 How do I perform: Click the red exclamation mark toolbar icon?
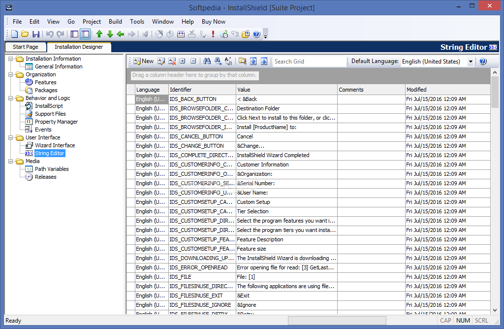[213, 34]
